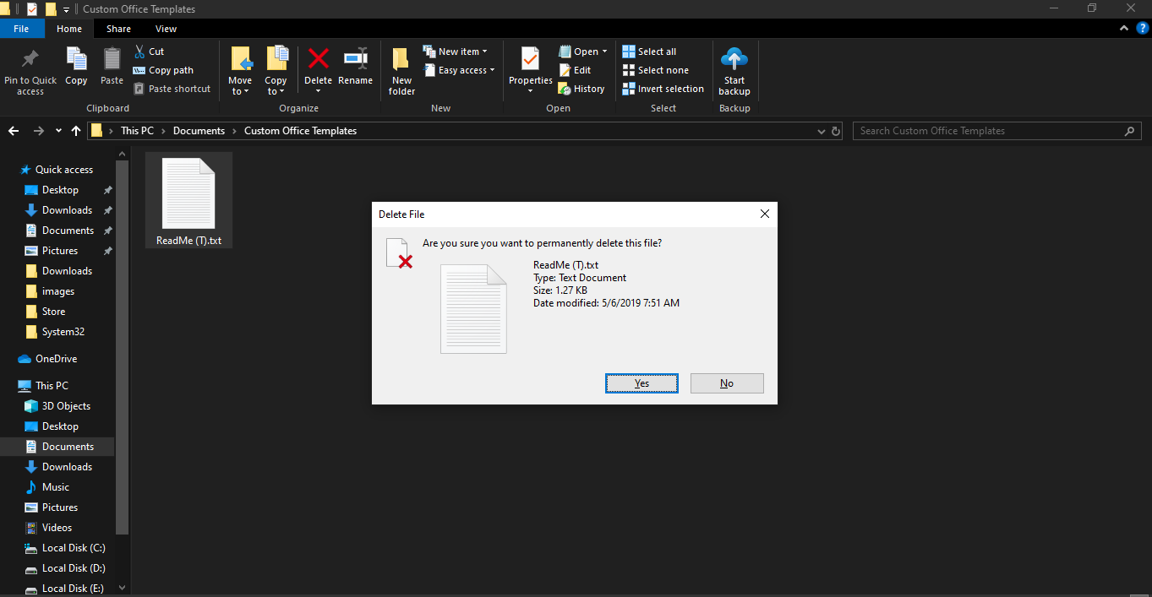Screen dimensions: 1152x597
Task: Click the title bar Properties checkmark icon
Action: (32, 9)
